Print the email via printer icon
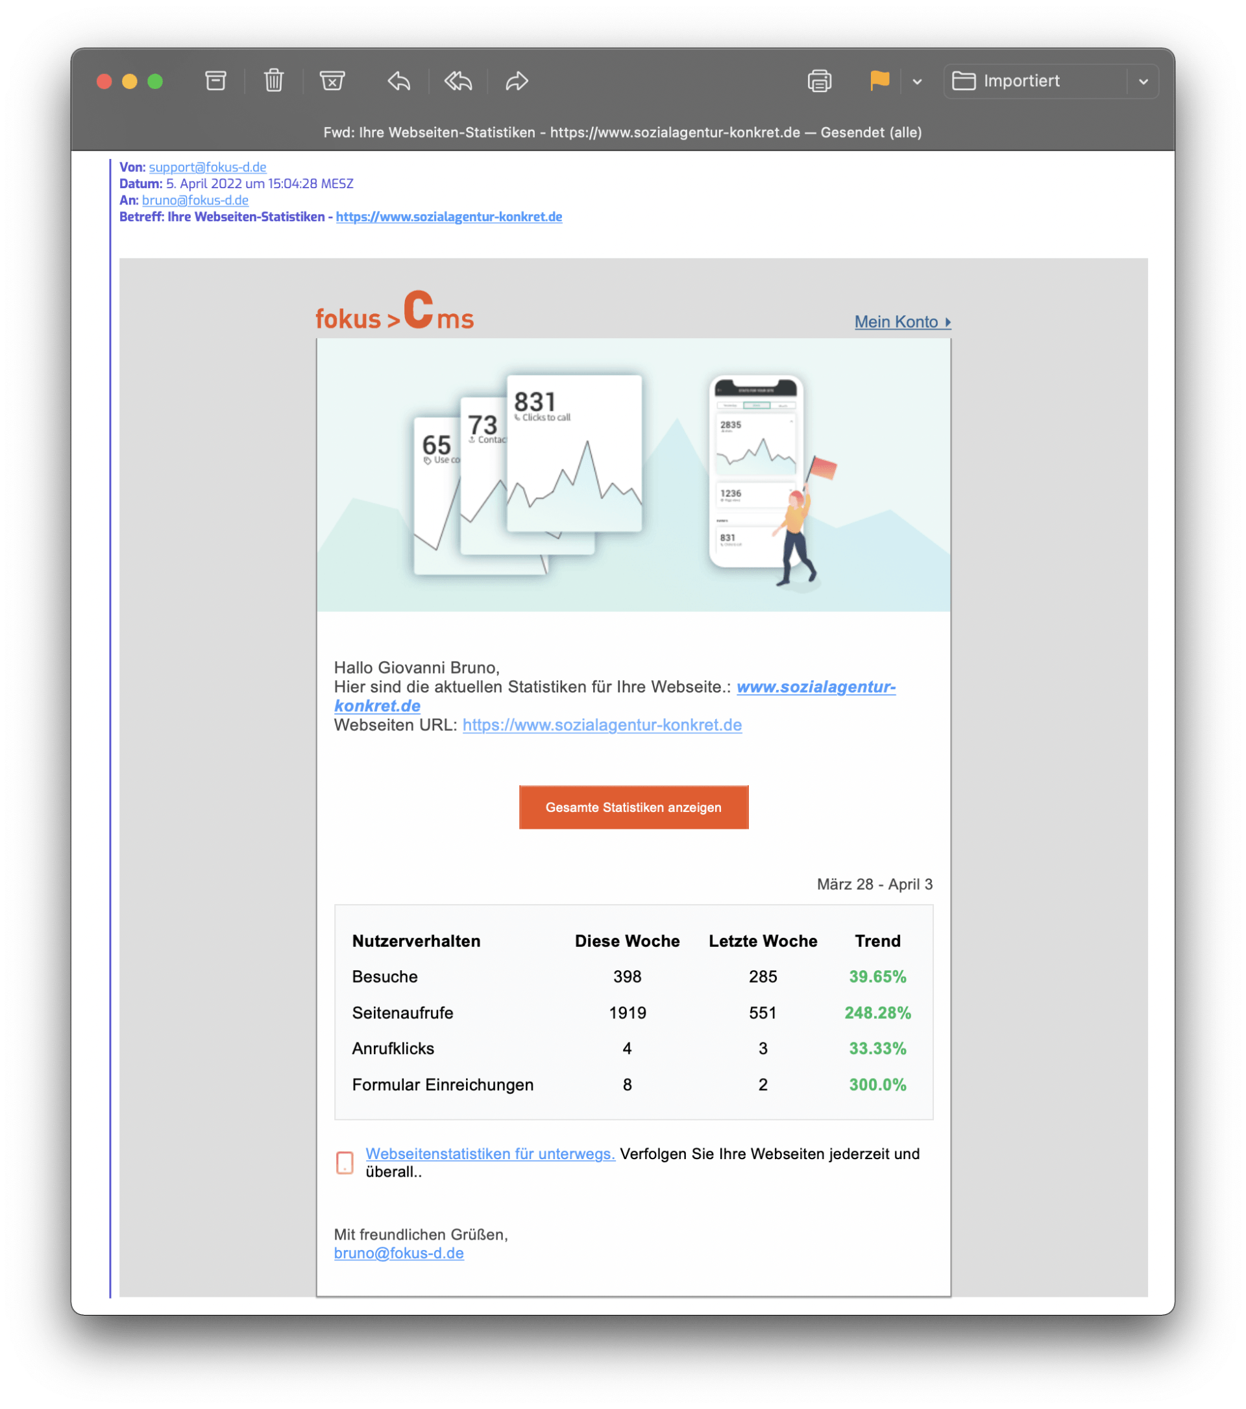This screenshot has width=1246, height=1409. [x=820, y=81]
